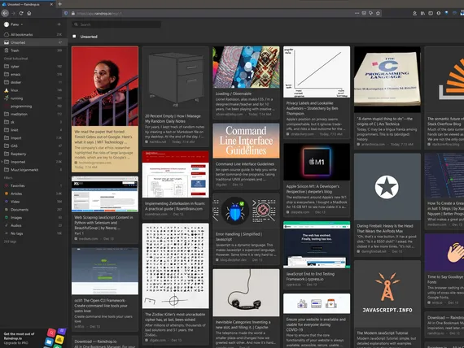Open the page actions three-dots menu

click(x=357, y=13)
